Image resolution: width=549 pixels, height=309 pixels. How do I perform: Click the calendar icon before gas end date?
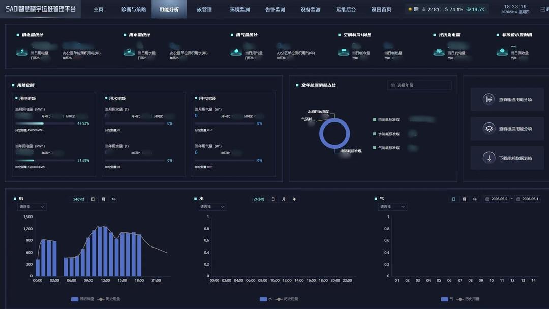tap(518, 199)
